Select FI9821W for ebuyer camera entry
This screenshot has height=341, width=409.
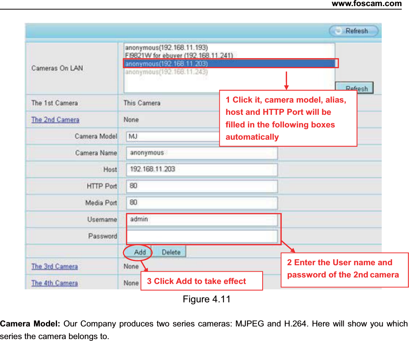(179, 55)
